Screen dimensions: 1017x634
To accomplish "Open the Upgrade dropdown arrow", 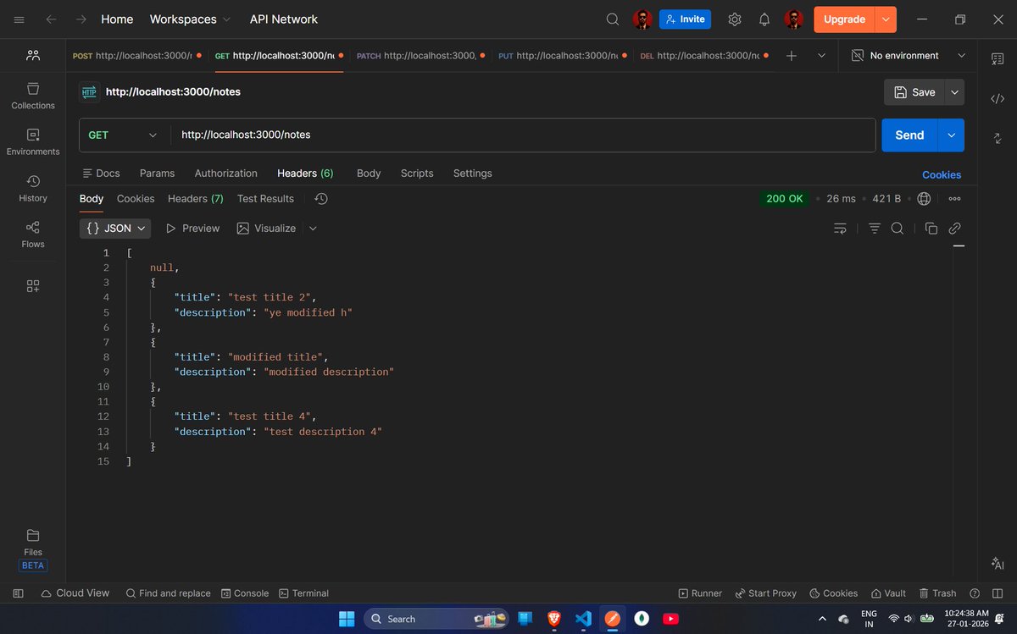I will (x=886, y=19).
